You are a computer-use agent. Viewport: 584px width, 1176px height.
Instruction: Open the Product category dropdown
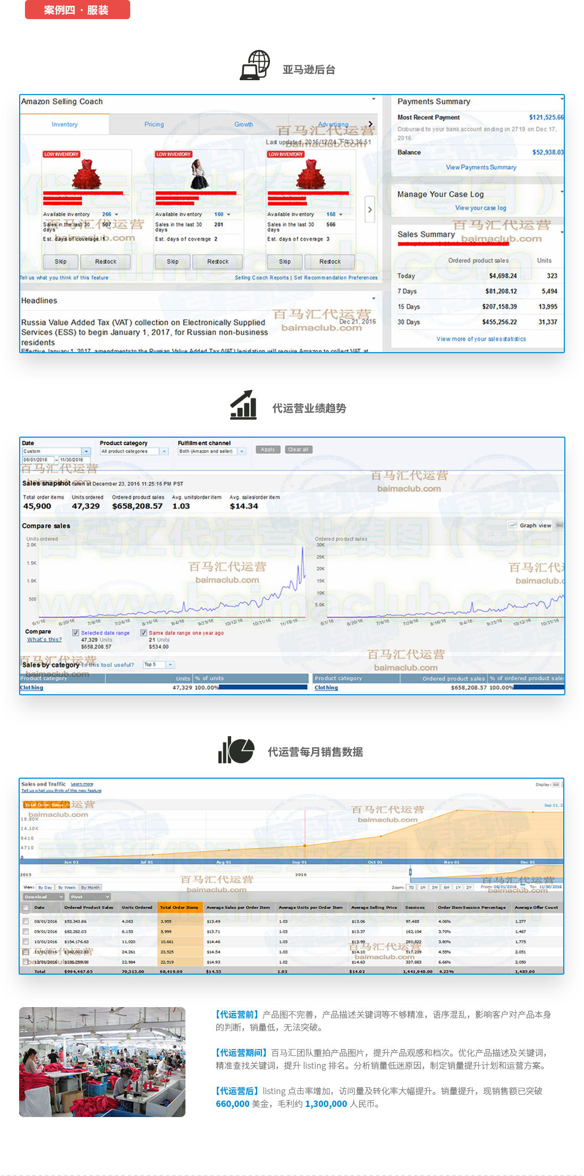tap(134, 451)
